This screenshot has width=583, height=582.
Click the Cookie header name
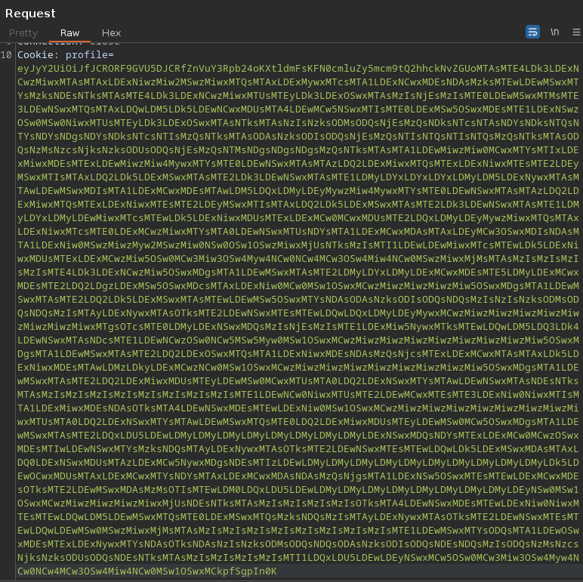click(x=35, y=55)
